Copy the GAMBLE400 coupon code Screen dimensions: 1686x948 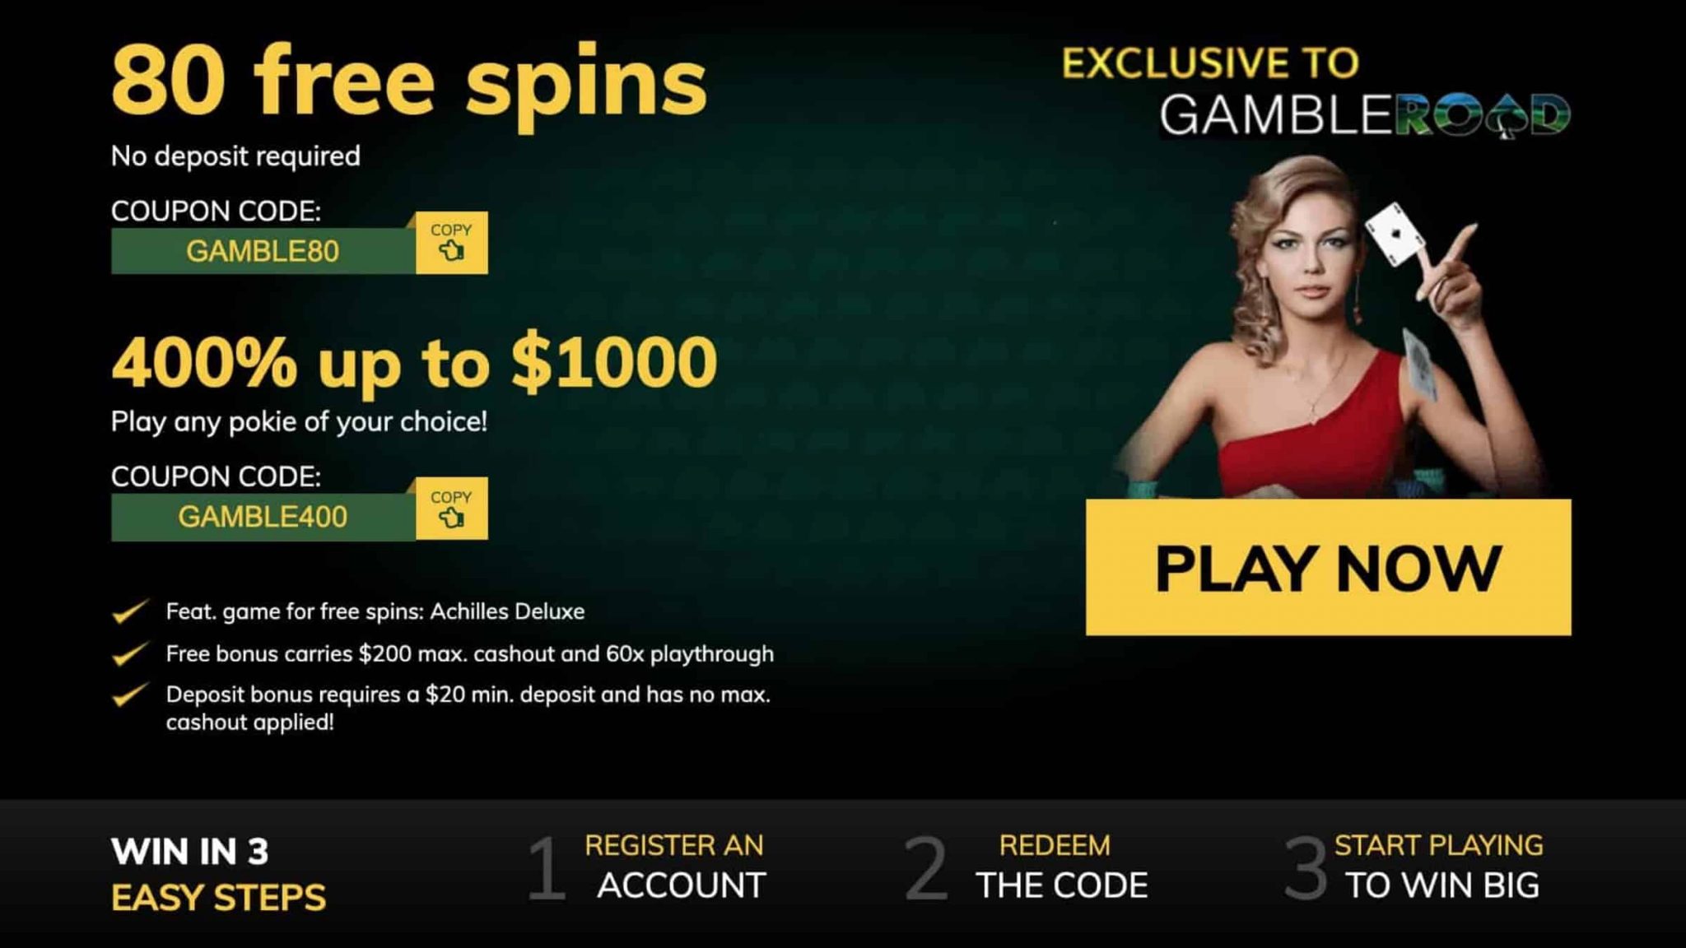click(x=451, y=509)
